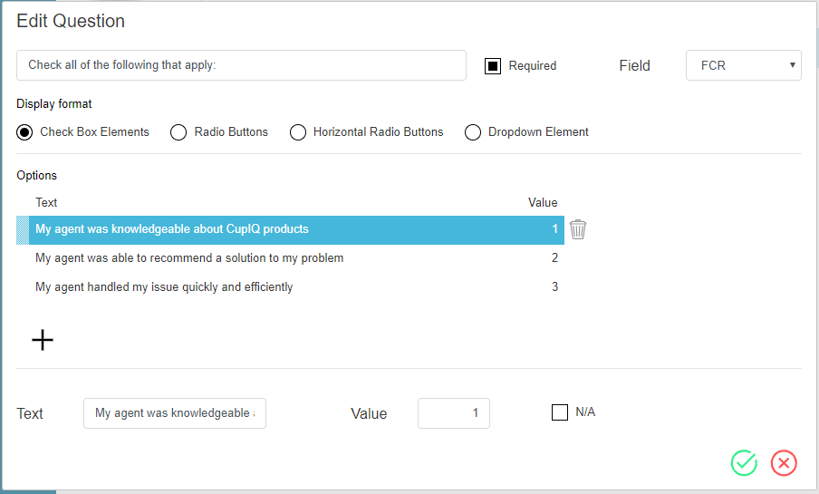This screenshot has height=494, width=819.
Task: Select option 'My agent handled my issue quickly'
Action: click(164, 287)
